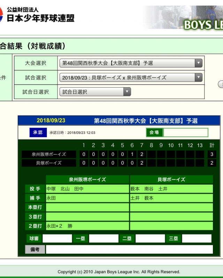Viewport: 223px width, 278px height.
Task: Click the 二塁 umpire input field
Action: pos(150,239)
